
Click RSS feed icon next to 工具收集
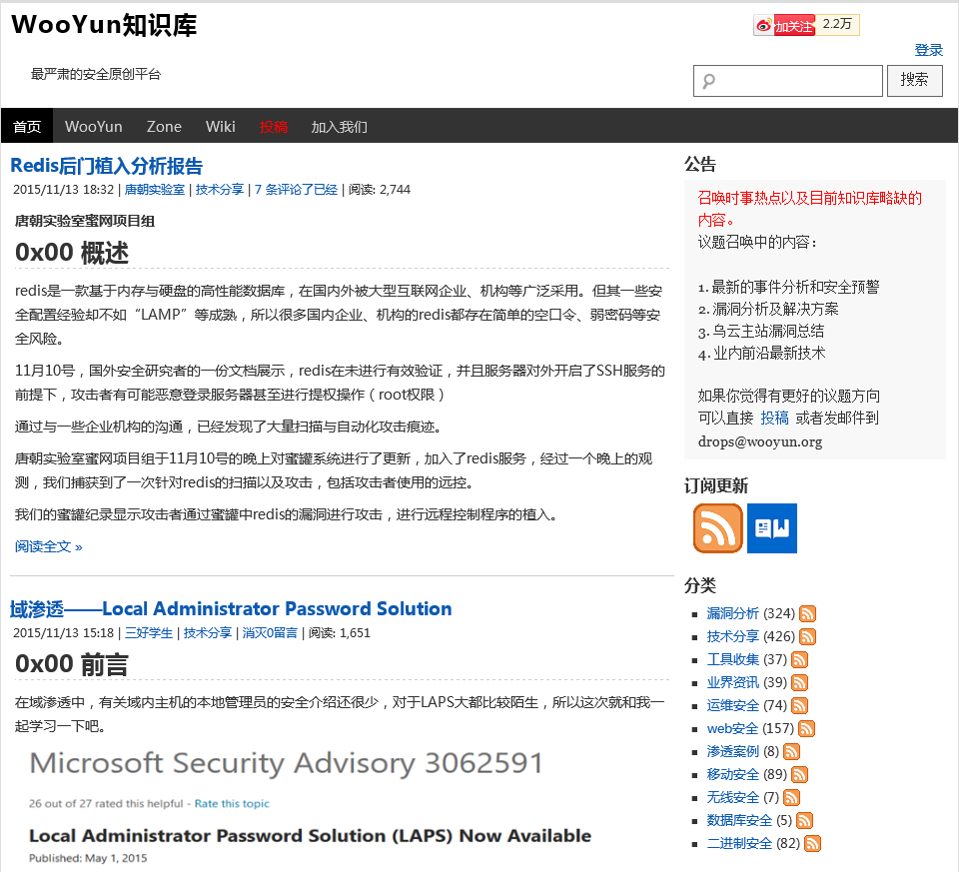pyautogui.click(x=799, y=660)
